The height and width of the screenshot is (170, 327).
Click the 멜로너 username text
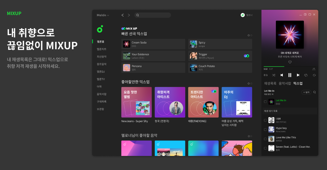[249, 15]
